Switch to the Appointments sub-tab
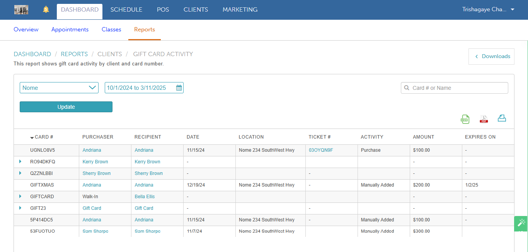528x252 pixels. coord(70,29)
